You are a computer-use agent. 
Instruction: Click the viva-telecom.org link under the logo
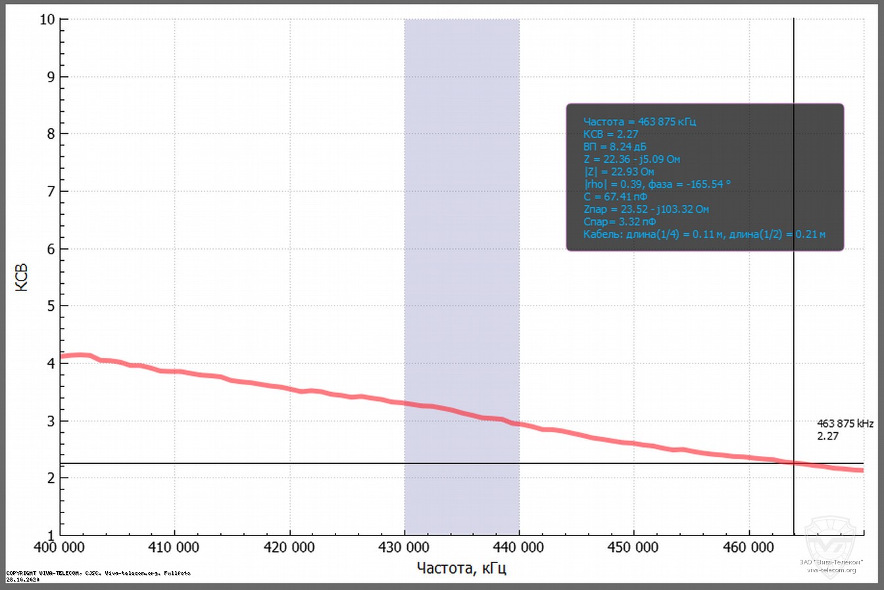pyautogui.click(x=831, y=570)
